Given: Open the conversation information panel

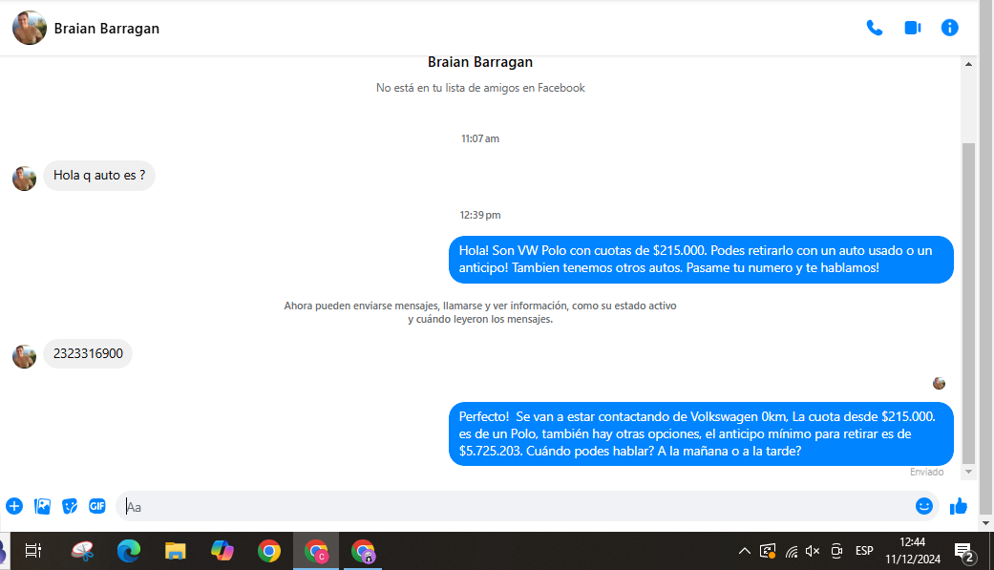Looking at the screenshot, I should click(x=950, y=28).
